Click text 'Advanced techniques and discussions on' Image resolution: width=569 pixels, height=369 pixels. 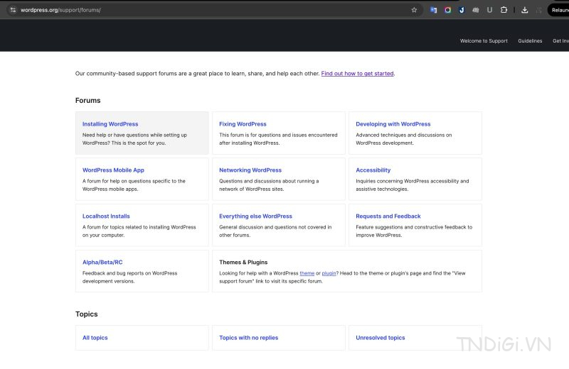pos(403,135)
